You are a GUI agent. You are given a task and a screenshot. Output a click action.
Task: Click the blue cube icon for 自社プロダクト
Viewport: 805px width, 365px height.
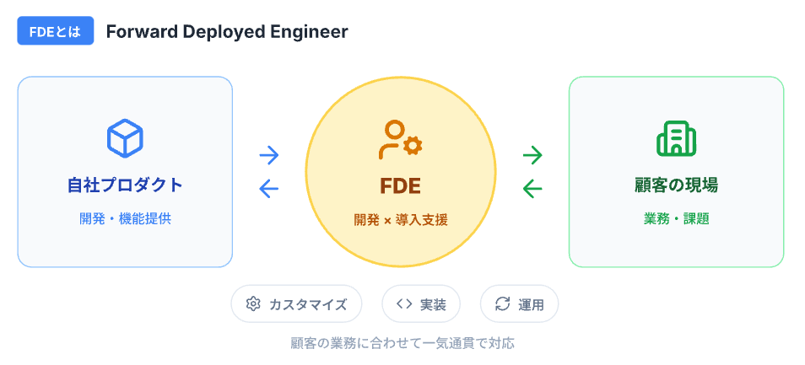125,138
